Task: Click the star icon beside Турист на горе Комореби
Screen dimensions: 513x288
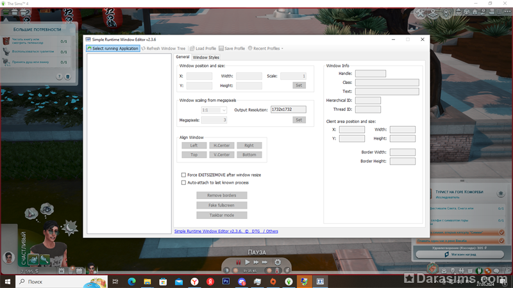Action: [x=501, y=194]
